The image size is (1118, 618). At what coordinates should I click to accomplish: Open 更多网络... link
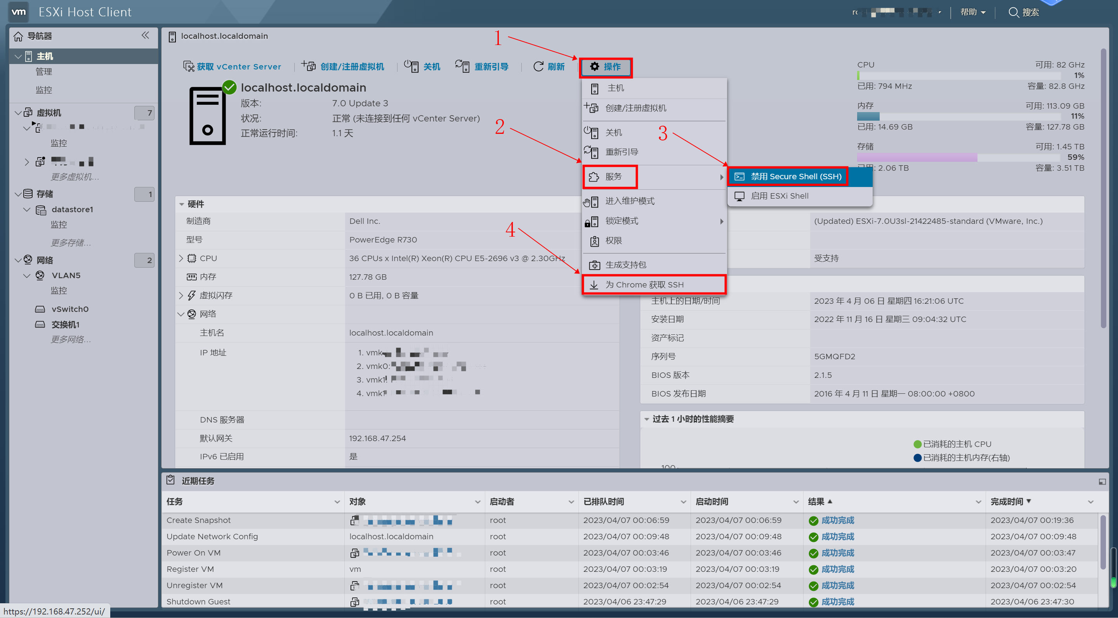click(71, 339)
